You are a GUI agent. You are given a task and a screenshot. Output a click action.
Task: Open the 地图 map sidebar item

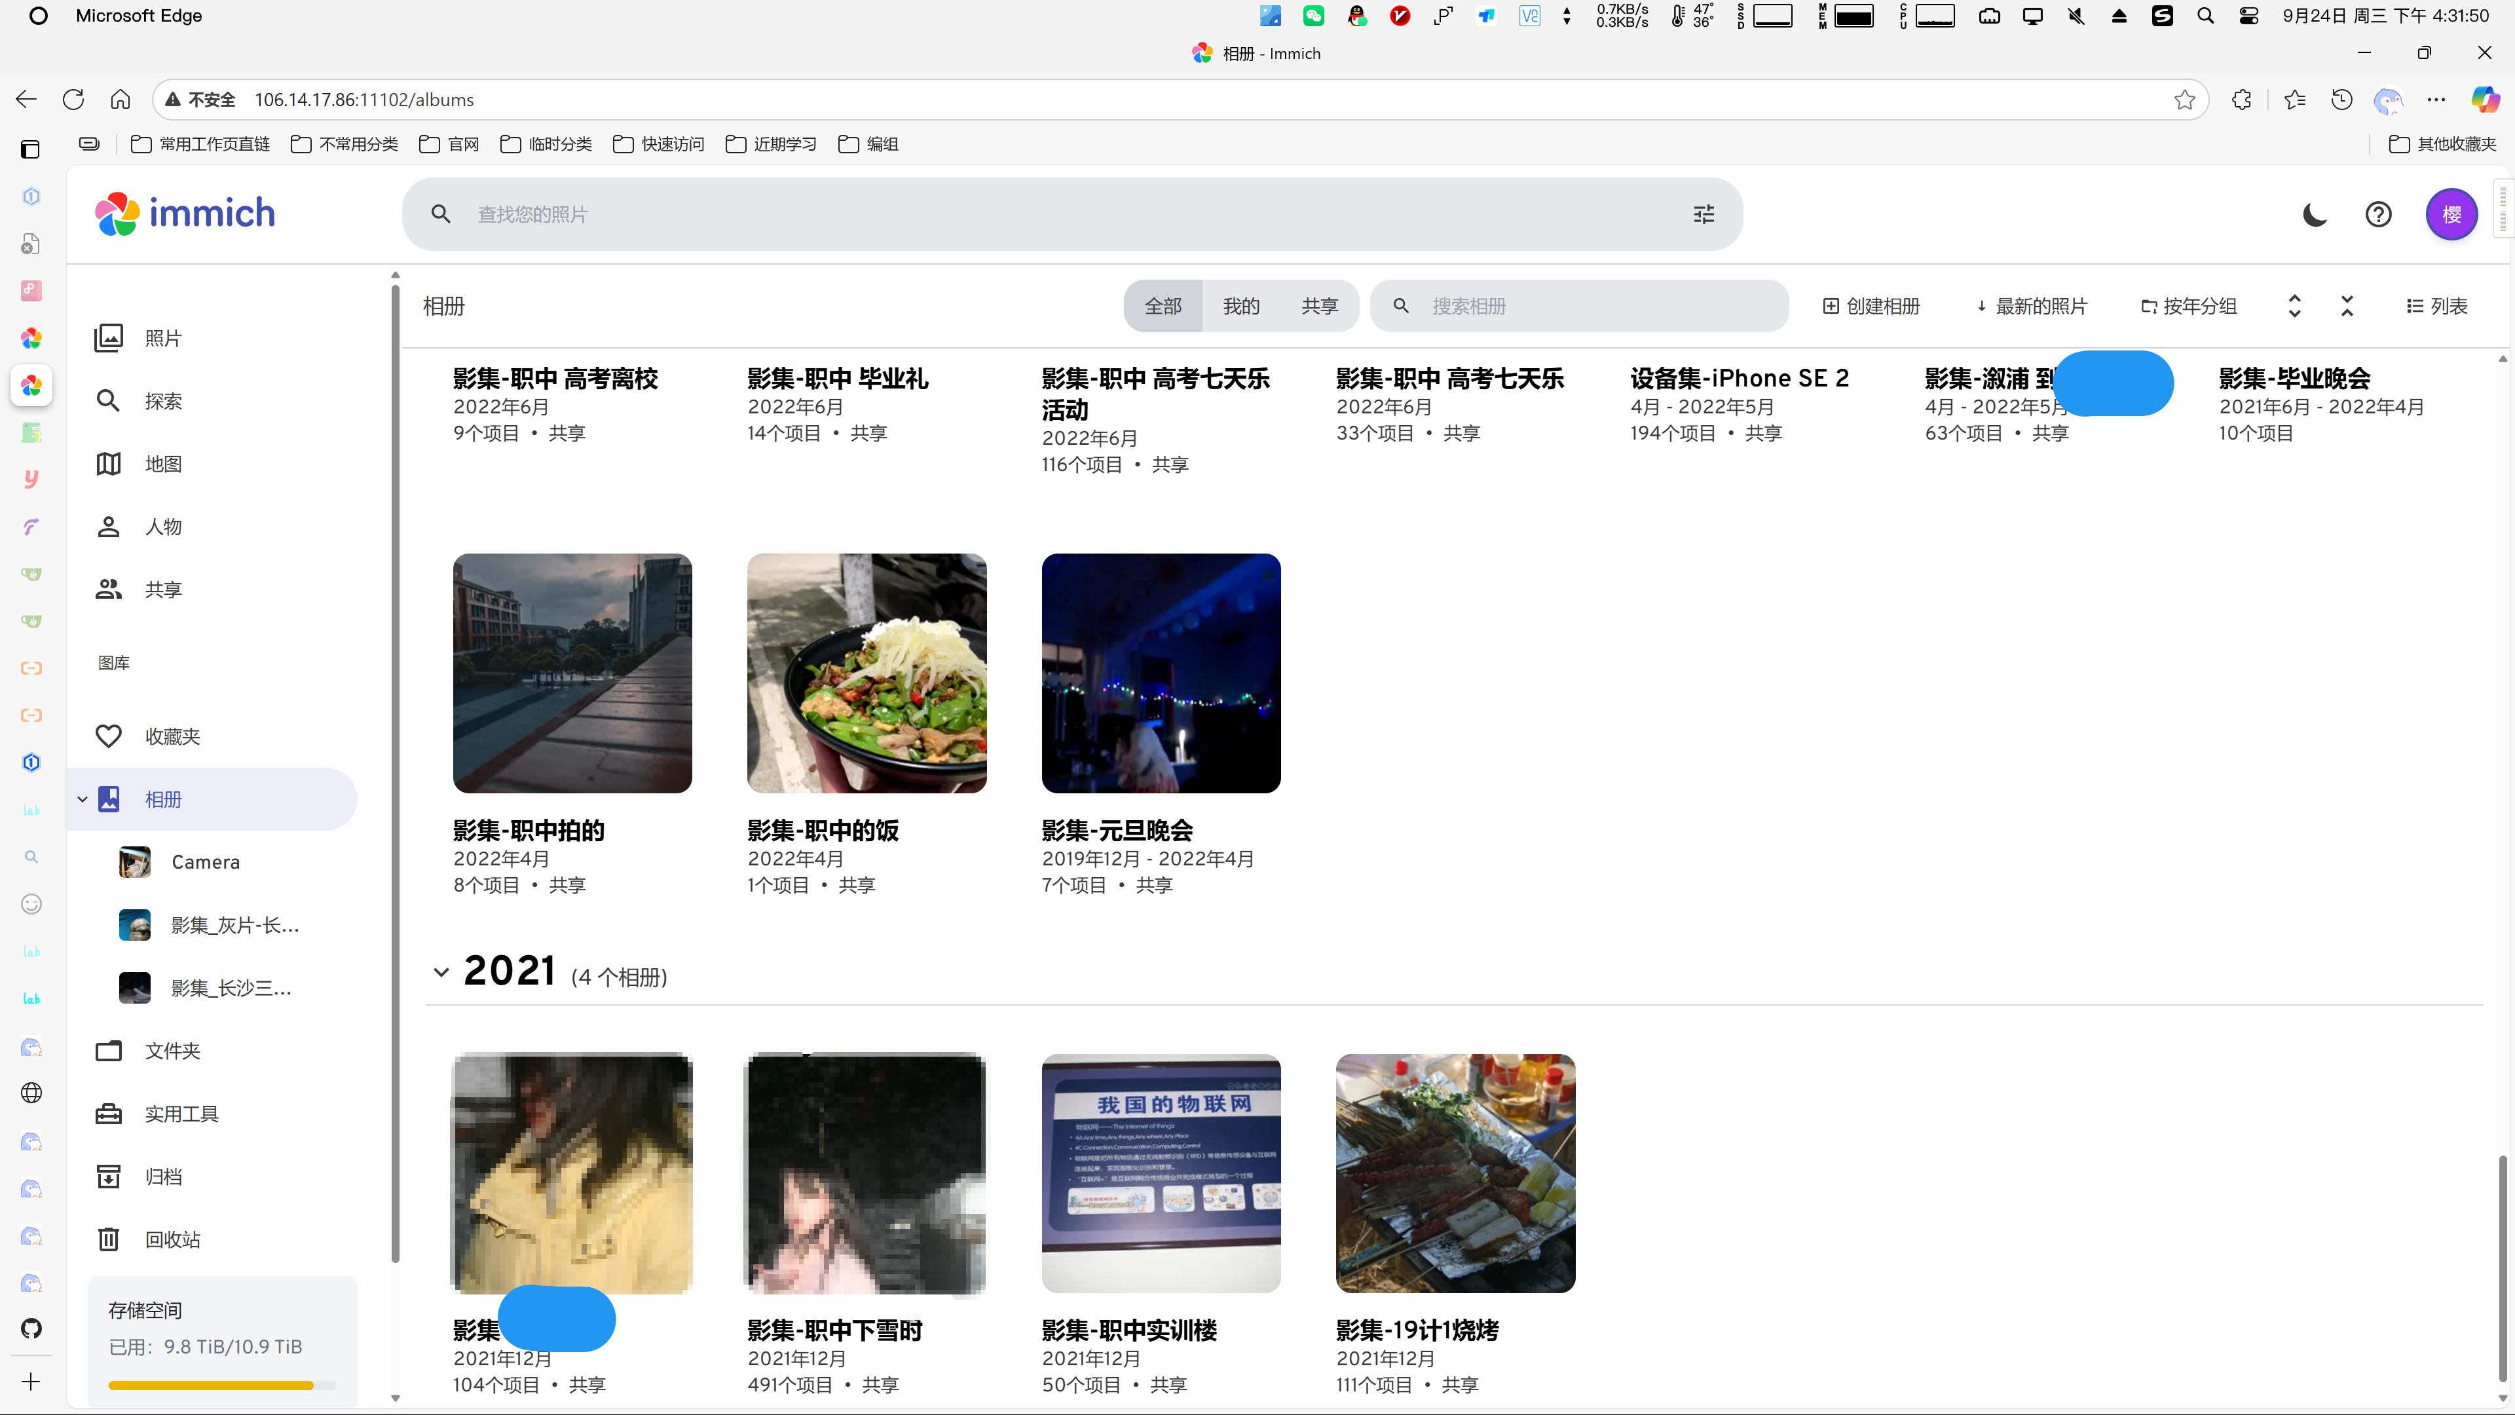[x=162, y=464]
